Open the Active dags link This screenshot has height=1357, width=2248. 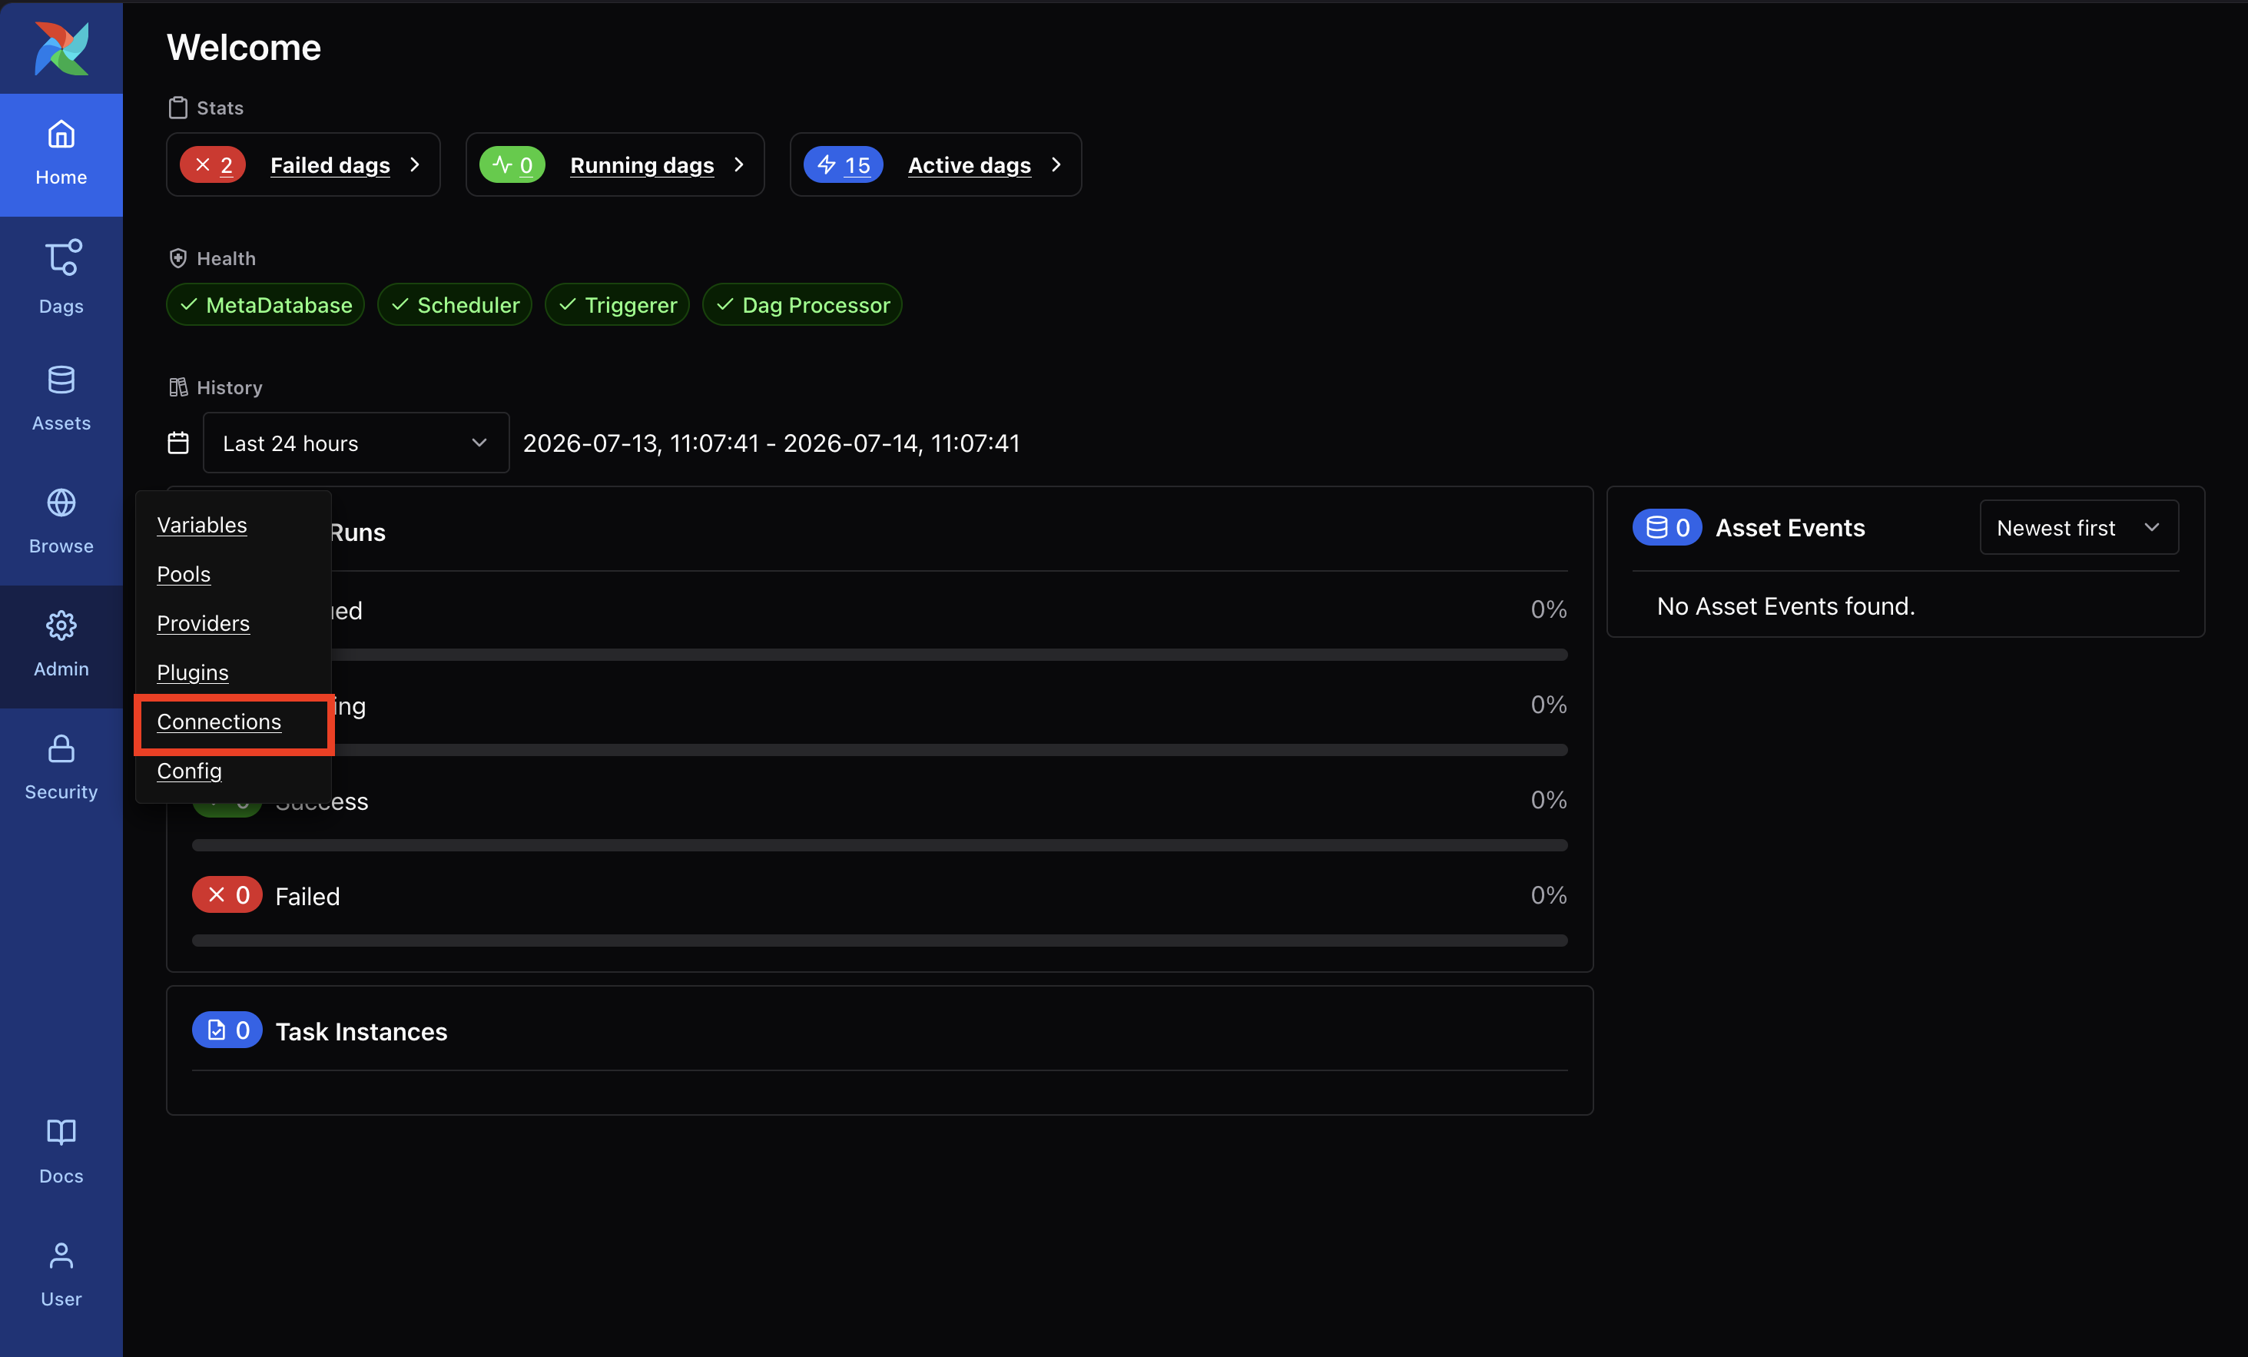tap(970, 165)
